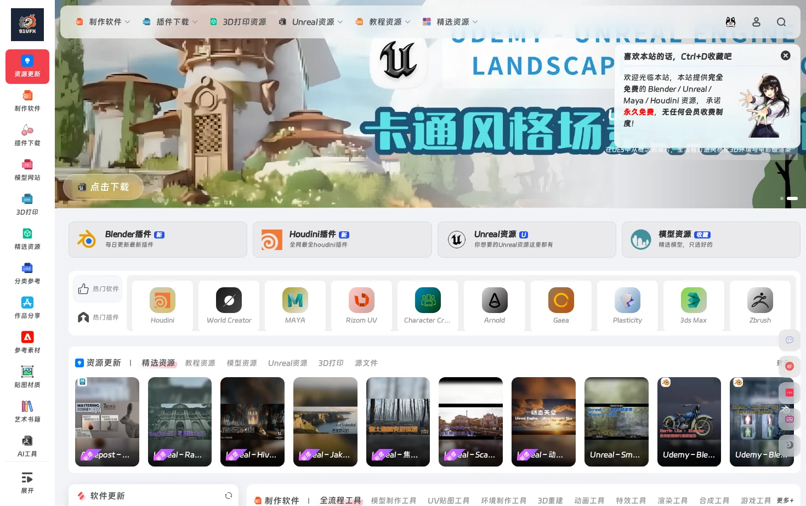Open 插件下载 in the left sidebar
The width and height of the screenshot is (806, 506).
coord(27,135)
